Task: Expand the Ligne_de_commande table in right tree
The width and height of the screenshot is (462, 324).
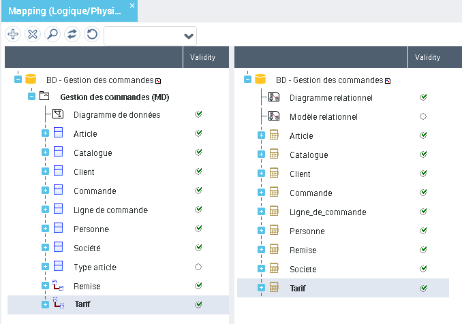Action: 261,212
